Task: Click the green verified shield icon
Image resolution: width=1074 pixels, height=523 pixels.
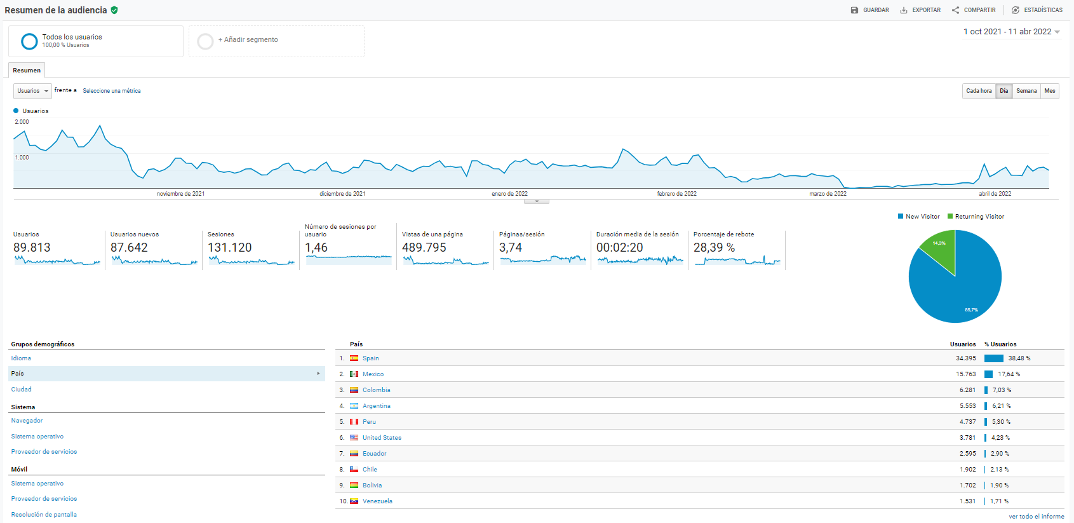Action: 114,10
